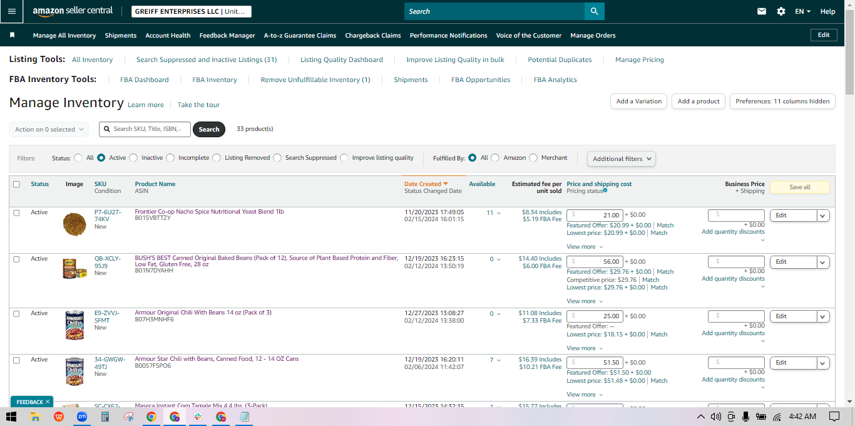Select Fulfilled By Amazon radio button
855x426 pixels.
(495, 158)
